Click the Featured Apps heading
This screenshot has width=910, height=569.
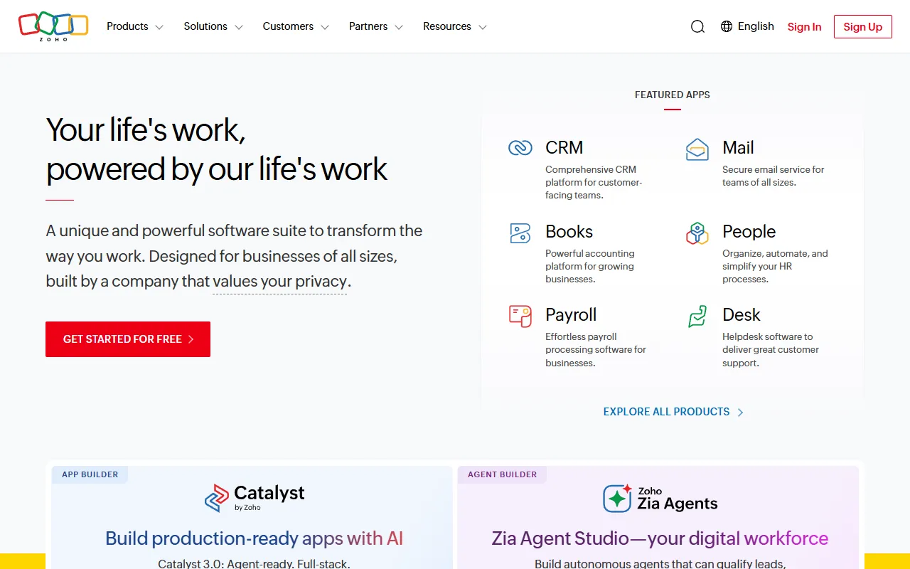[673, 95]
